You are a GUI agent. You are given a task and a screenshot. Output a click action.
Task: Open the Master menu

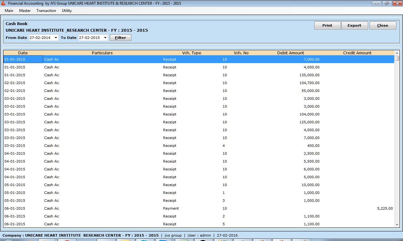coord(25,11)
